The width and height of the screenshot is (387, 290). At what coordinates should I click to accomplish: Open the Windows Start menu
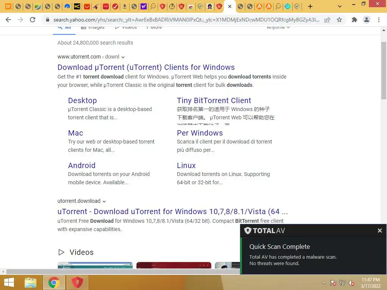tap(9, 282)
